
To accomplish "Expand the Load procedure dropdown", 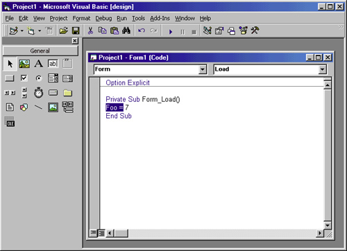I will click(x=322, y=69).
